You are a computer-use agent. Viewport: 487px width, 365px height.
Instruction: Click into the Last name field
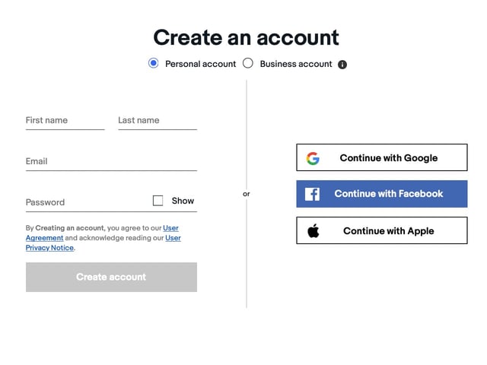tap(157, 121)
